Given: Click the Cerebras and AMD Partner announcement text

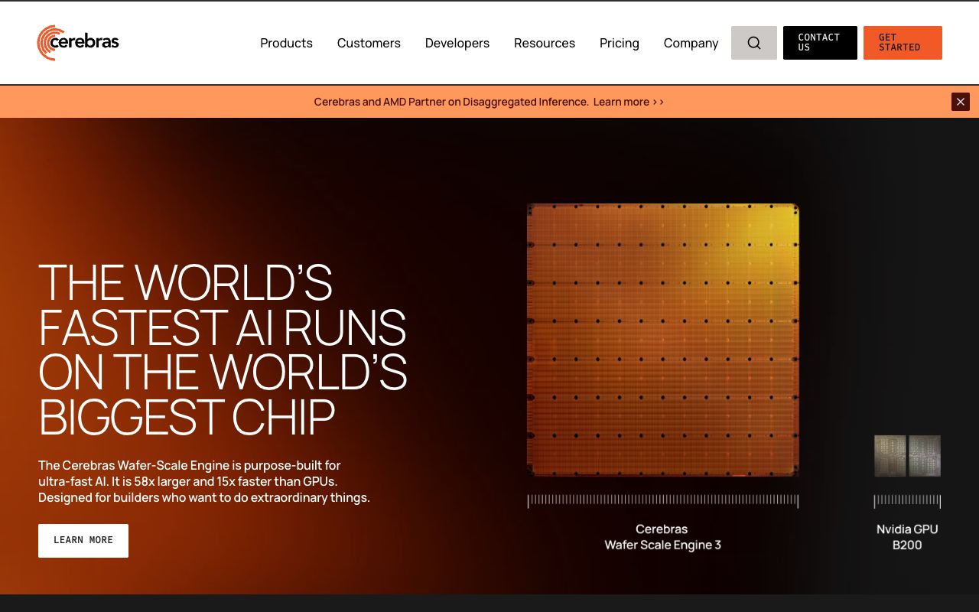Looking at the screenshot, I should point(451,102).
